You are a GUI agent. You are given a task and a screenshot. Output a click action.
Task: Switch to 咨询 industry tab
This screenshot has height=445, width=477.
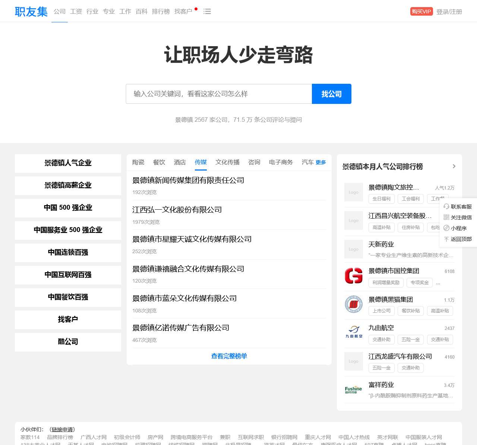(x=255, y=162)
